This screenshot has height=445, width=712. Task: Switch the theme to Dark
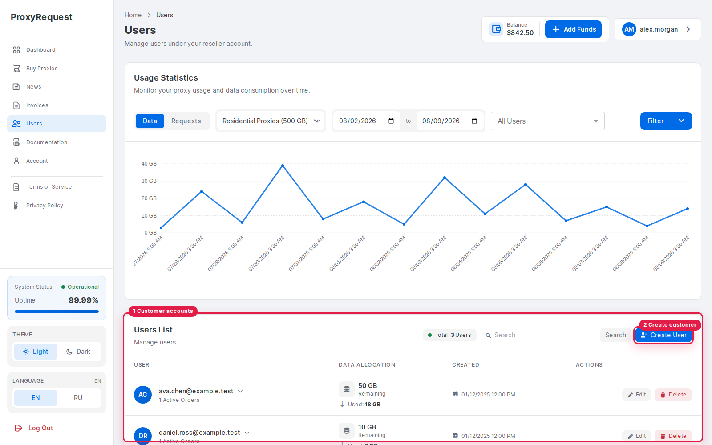coord(78,352)
